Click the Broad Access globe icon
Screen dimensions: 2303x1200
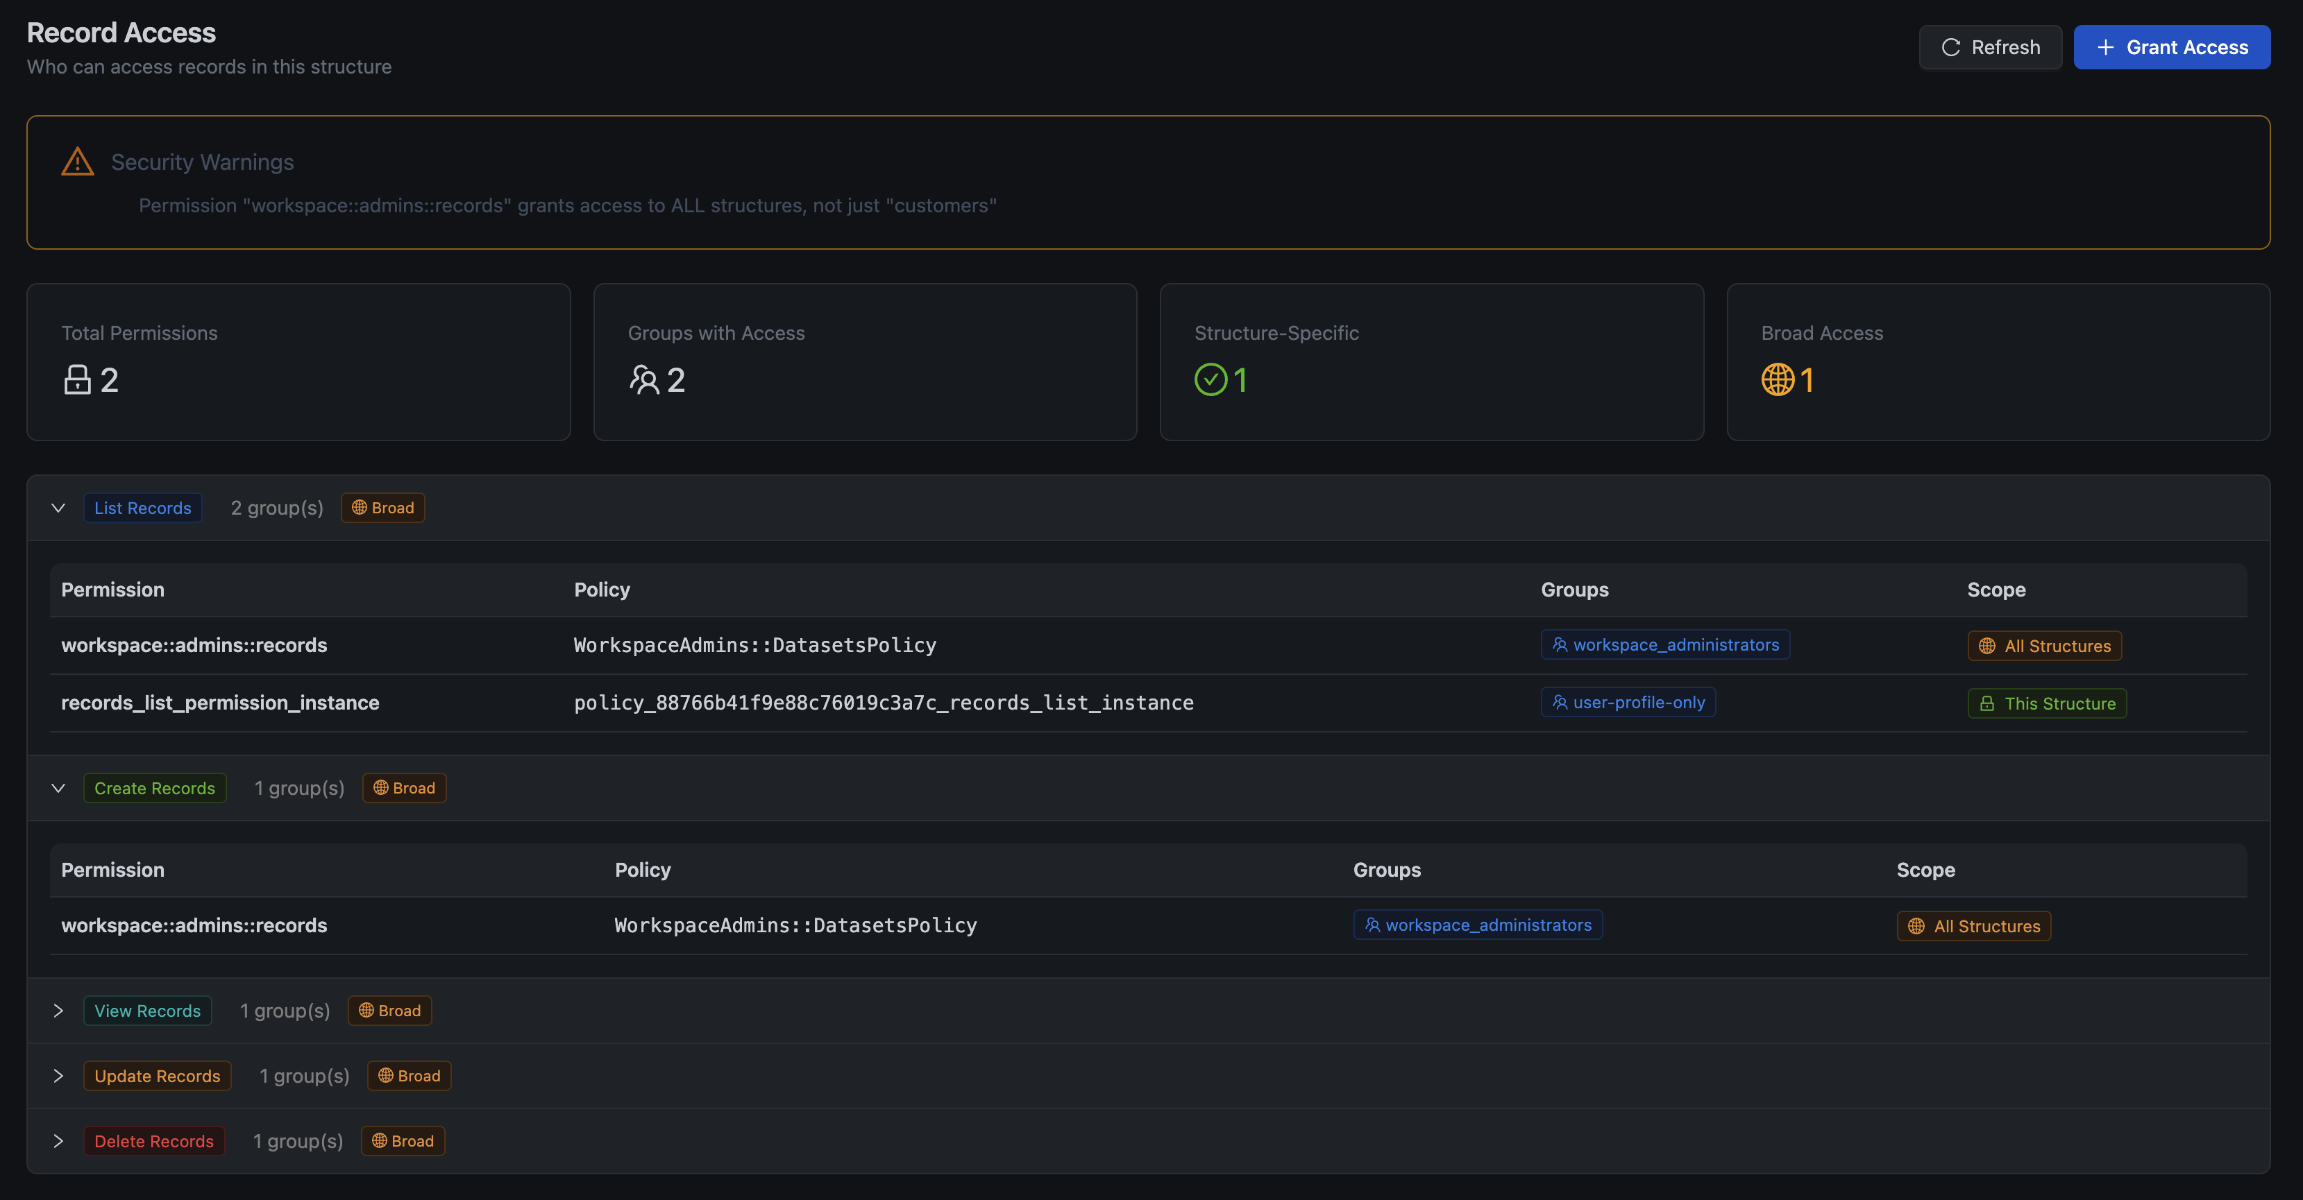tap(1778, 379)
